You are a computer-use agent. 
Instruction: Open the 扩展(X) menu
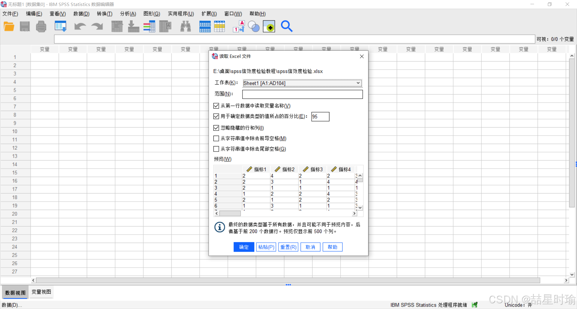[x=209, y=14]
